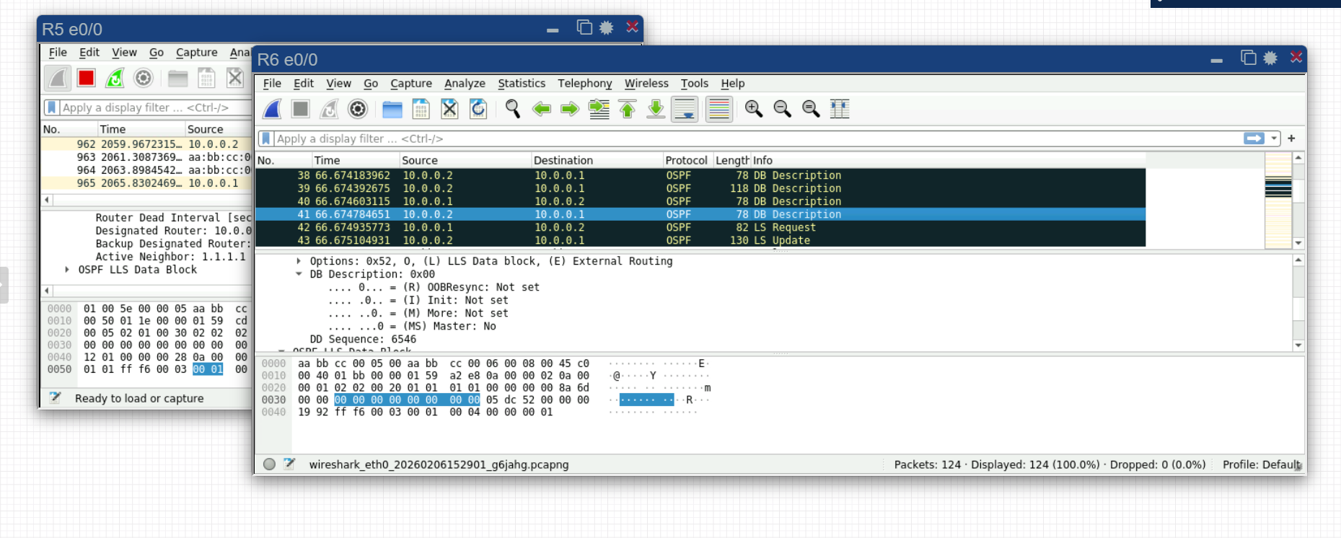Viewport: 1341px width, 538px height.
Task: Stop capture in R5 with the red square
Action: [87, 78]
